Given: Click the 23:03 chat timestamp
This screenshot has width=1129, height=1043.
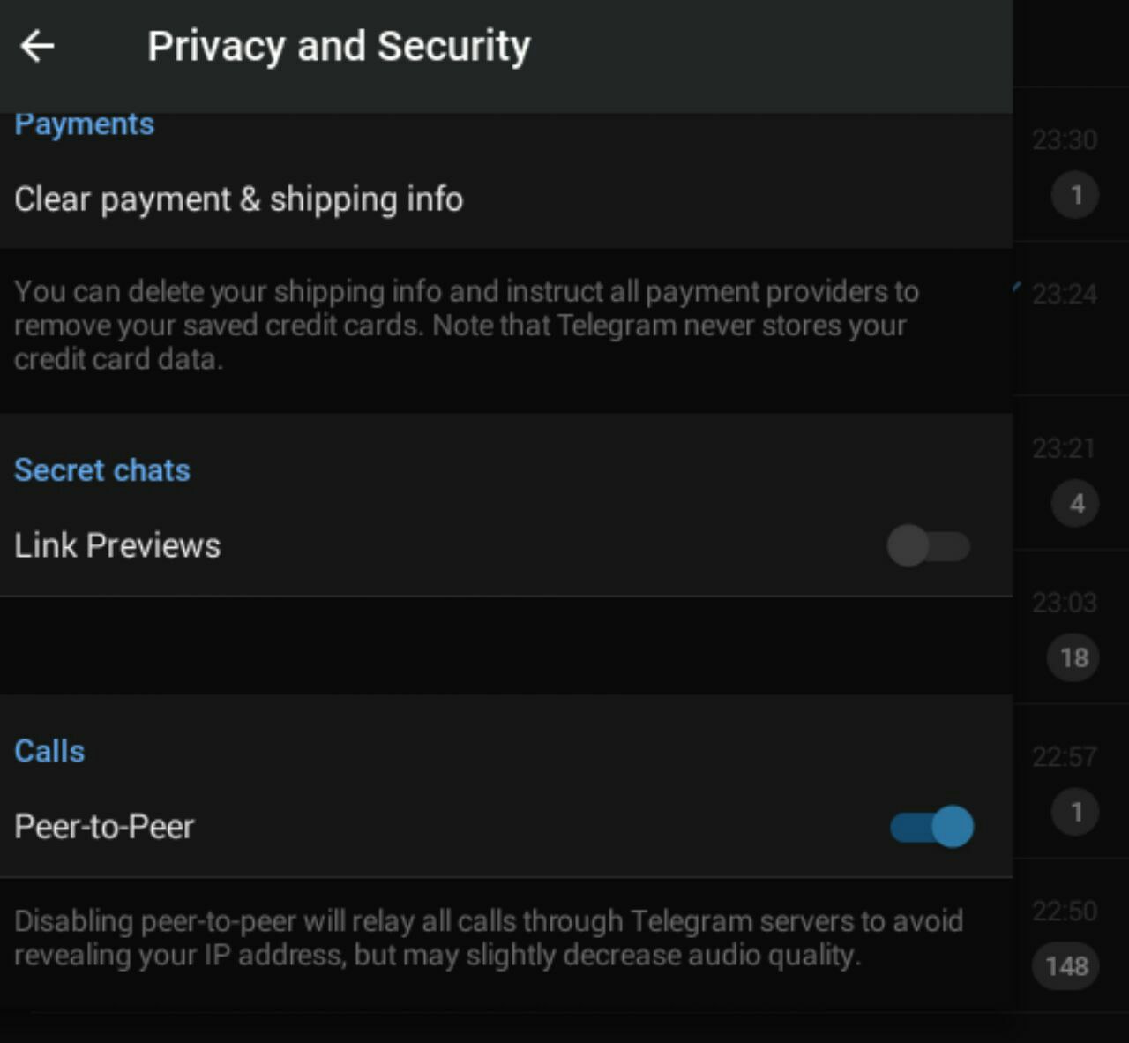Looking at the screenshot, I should 1065,603.
